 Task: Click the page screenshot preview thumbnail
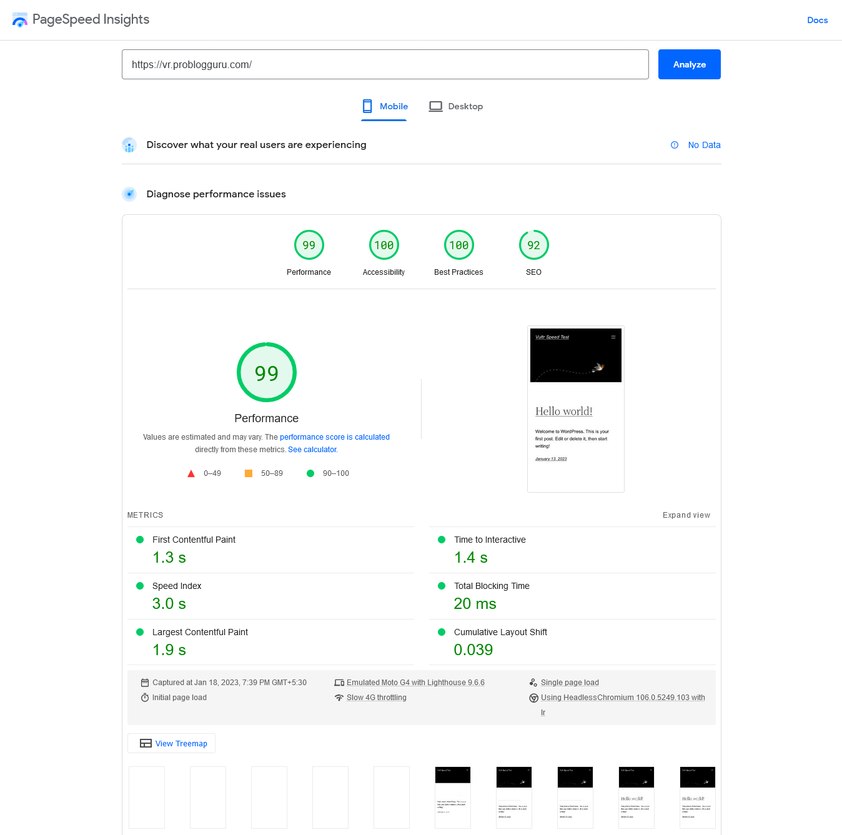click(575, 409)
